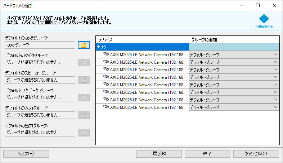Viewport: 283px width, 163px height.
Task: Click the デフォルト メタデータ グループ text field
Action: (x=40, y=98)
